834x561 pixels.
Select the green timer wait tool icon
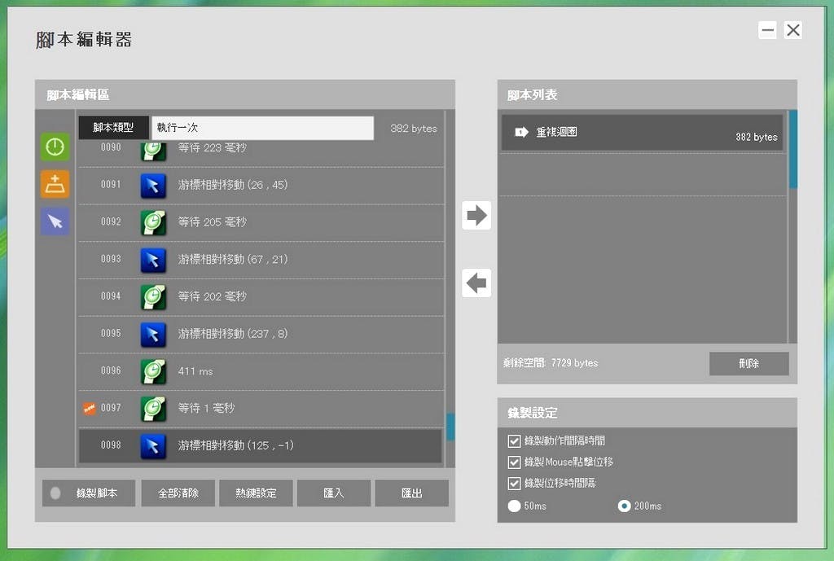pyautogui.click(x=55, y=147)
